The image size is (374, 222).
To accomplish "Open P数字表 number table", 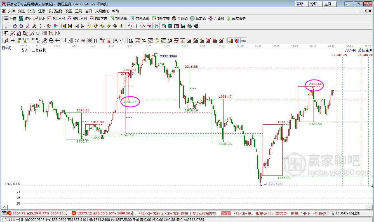I will [98, 18].
